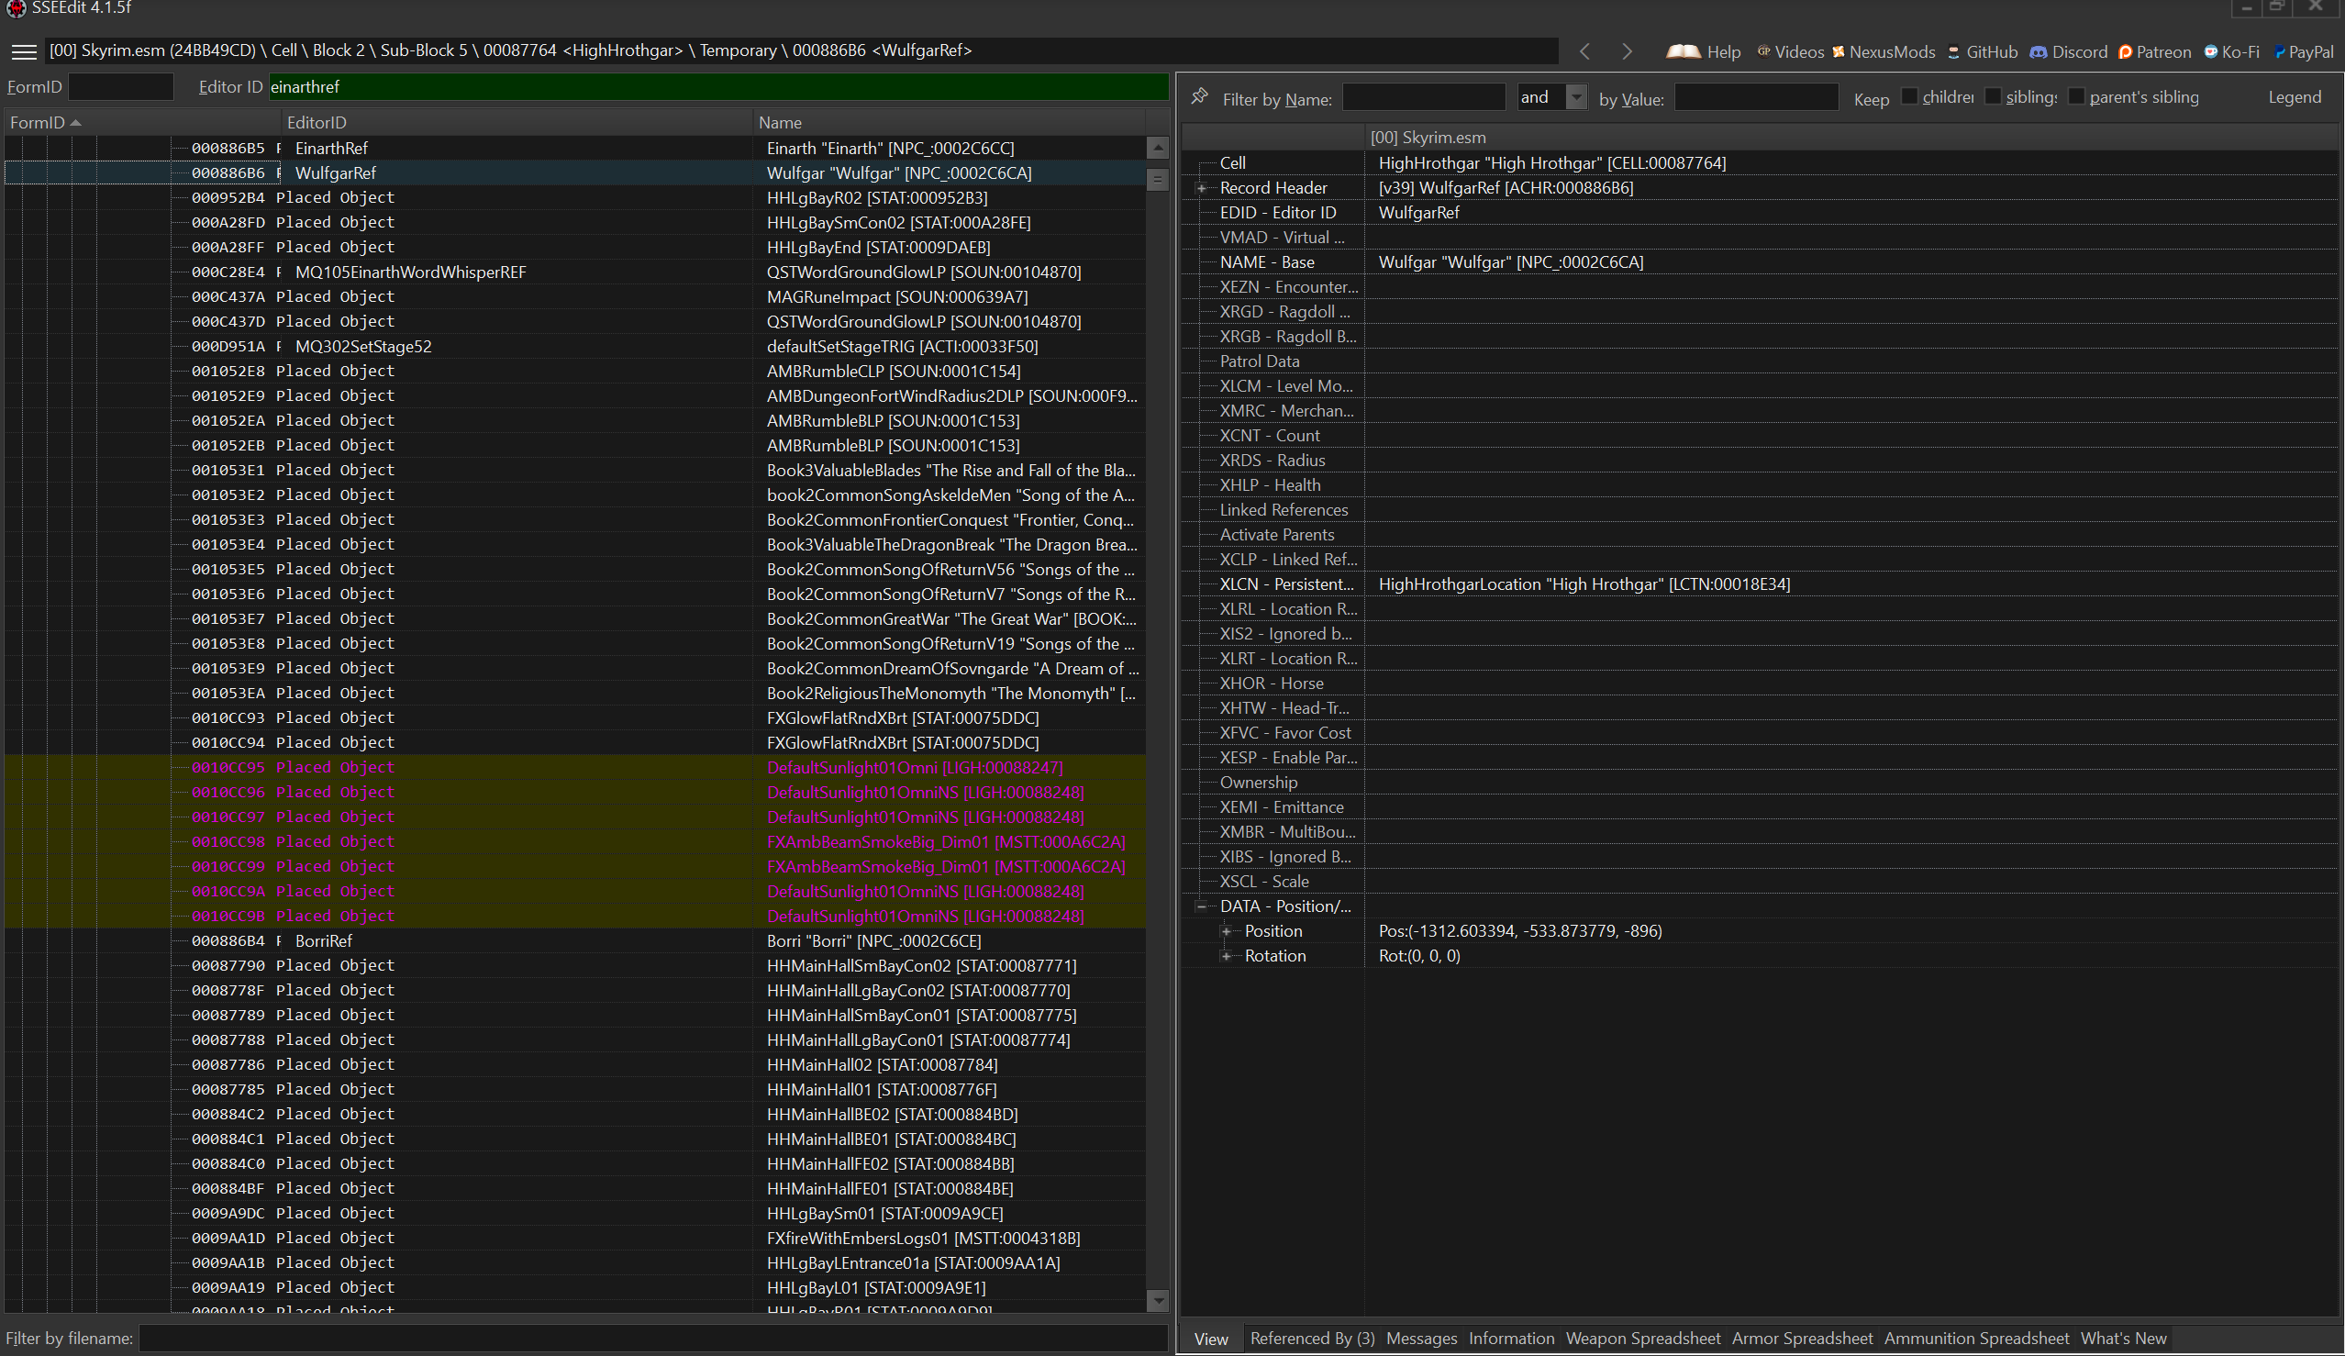Click the pin icon beside Filter by Name
Image resolution: width=2345 pixels, height=1356 pixels.
[1199, 95]
